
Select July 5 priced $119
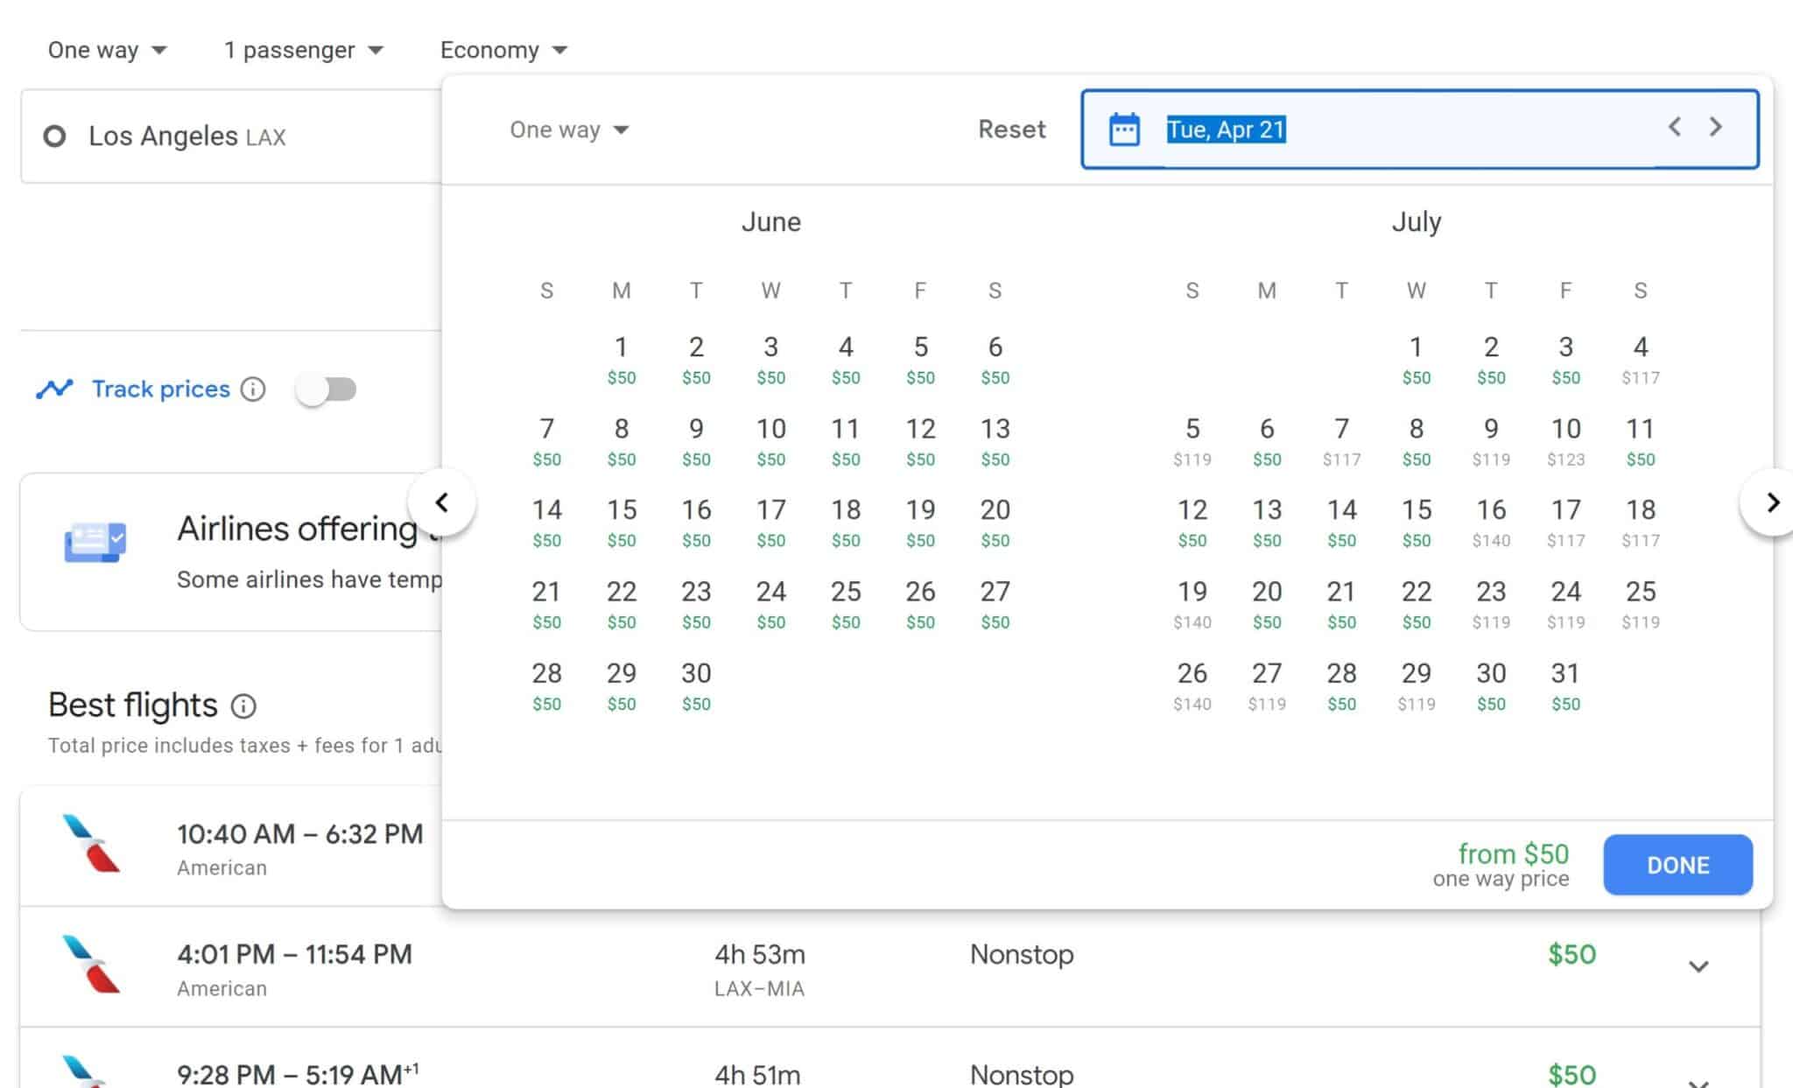tap(1192, 441)
